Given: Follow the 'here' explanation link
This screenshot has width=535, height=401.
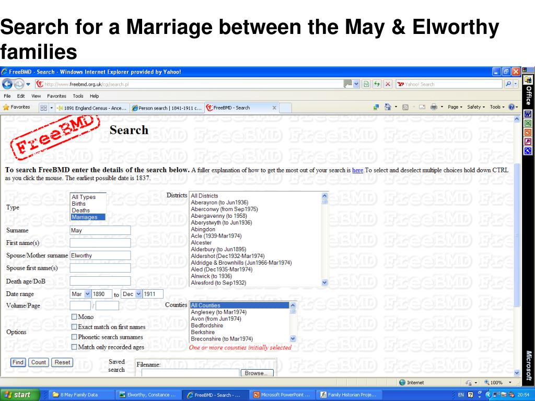Looking at the screenshot, I should click(357, 170).
